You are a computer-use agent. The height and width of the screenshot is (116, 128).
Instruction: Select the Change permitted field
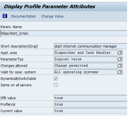(86, 65)
